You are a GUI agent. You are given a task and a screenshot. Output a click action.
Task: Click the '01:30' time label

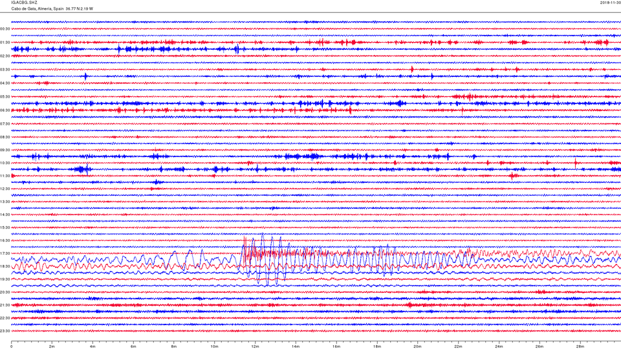[x=5, y=43]
